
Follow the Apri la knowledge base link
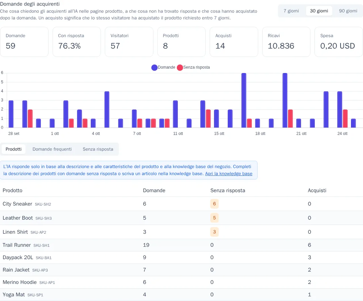tap(228, 174)
